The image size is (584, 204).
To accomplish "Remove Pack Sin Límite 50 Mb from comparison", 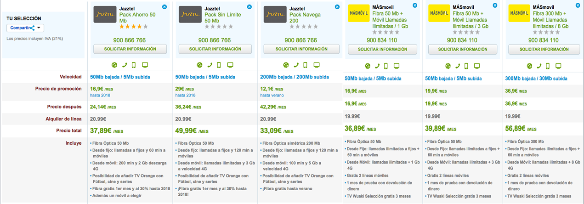I will 249,7.
